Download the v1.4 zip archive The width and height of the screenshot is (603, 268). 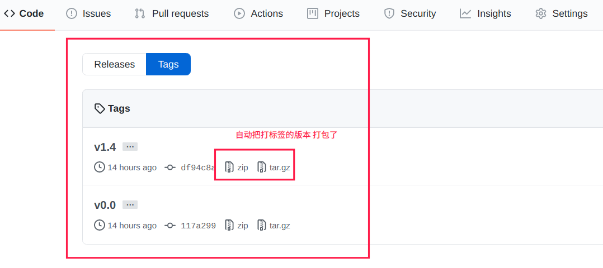pyautogui.click(x=237, y=167)
